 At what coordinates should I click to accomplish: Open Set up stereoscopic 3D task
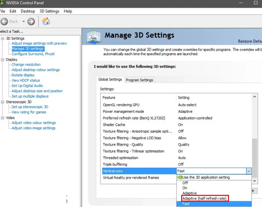30,107
